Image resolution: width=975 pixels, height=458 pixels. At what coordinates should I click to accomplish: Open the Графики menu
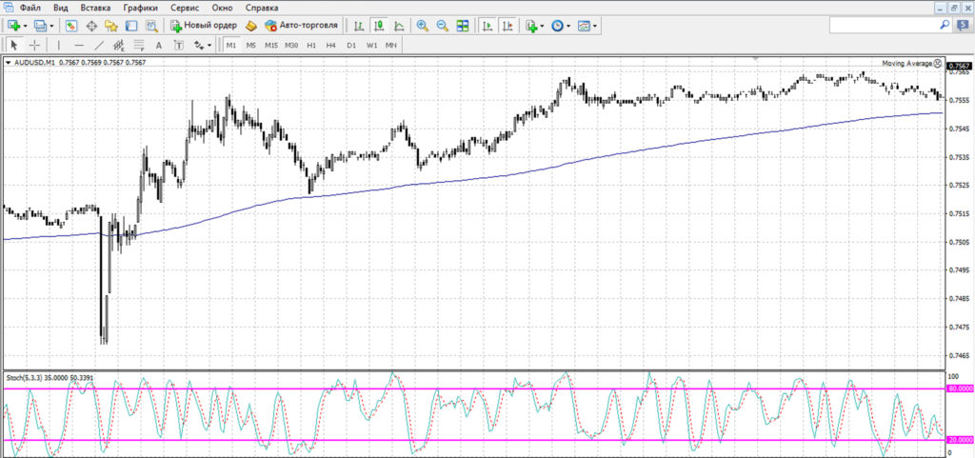pos(139,8)
